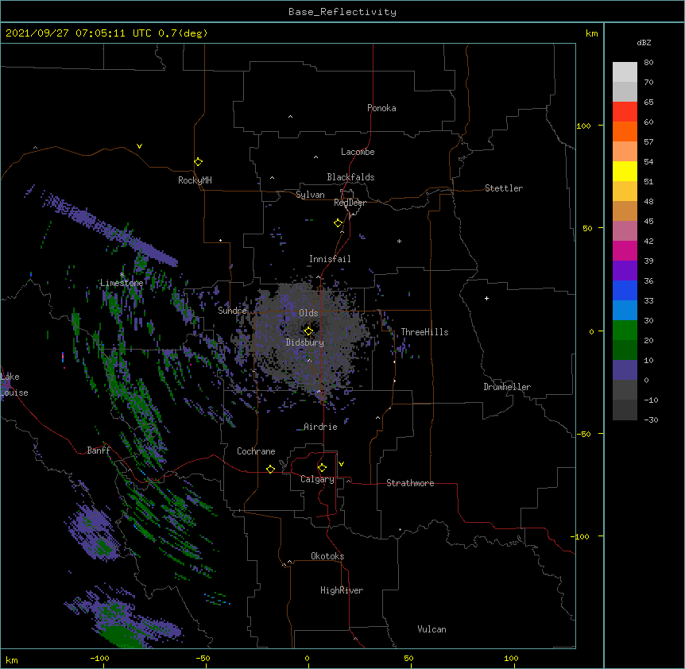Click the Vulcan label
The height and width of the screenshot is (669, 685).
(432, 629)
